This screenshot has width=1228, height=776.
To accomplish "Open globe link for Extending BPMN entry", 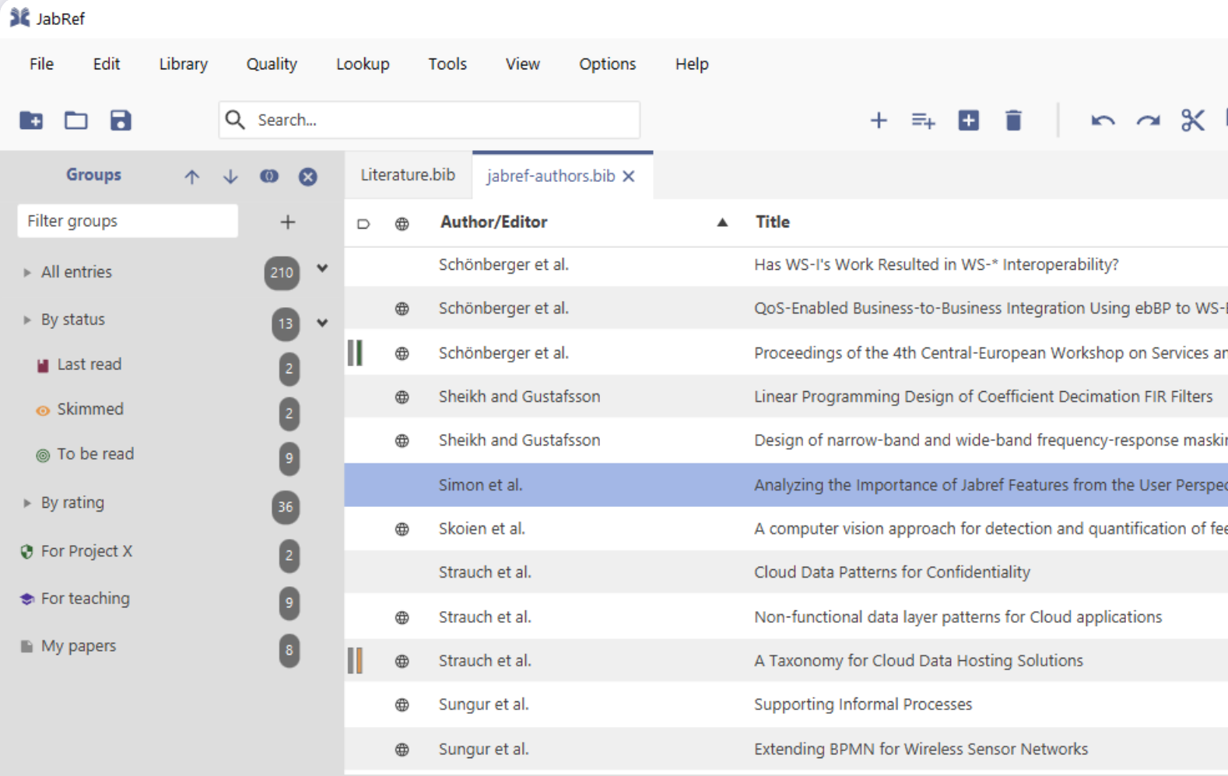I will (402, 750).
